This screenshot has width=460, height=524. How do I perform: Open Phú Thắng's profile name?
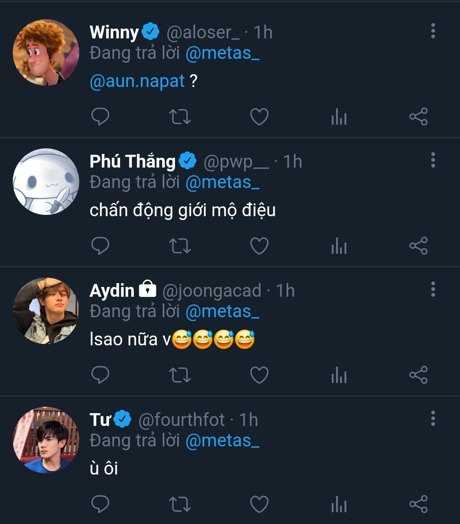point(132,162)
